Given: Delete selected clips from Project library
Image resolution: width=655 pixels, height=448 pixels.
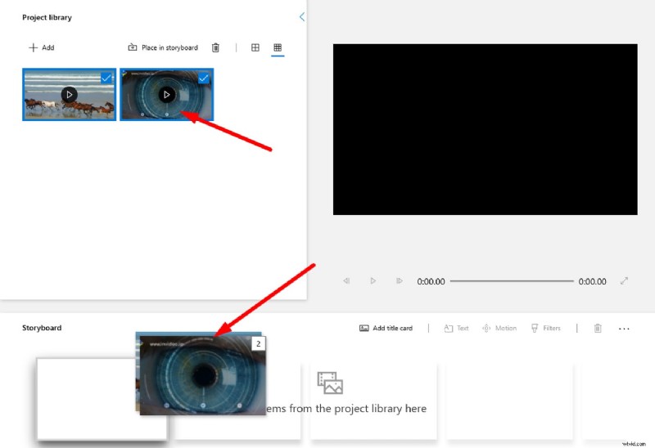Looking at the screenshot, I should 215,47.
